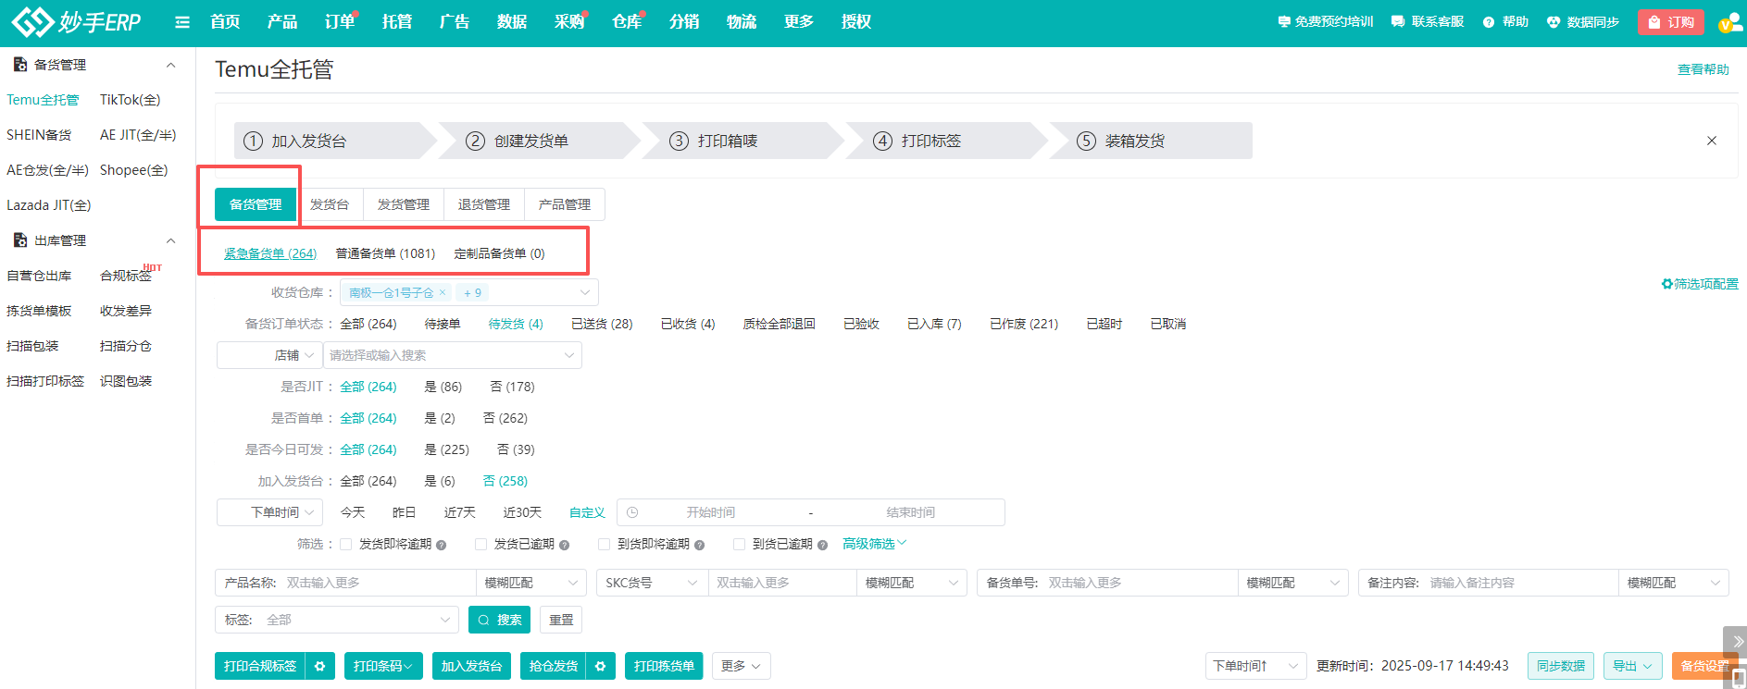Open settings gear next to 打印合规标签

(320, 666)
